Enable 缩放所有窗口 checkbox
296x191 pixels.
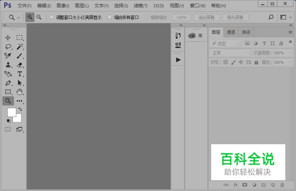[x=110, y=17]
